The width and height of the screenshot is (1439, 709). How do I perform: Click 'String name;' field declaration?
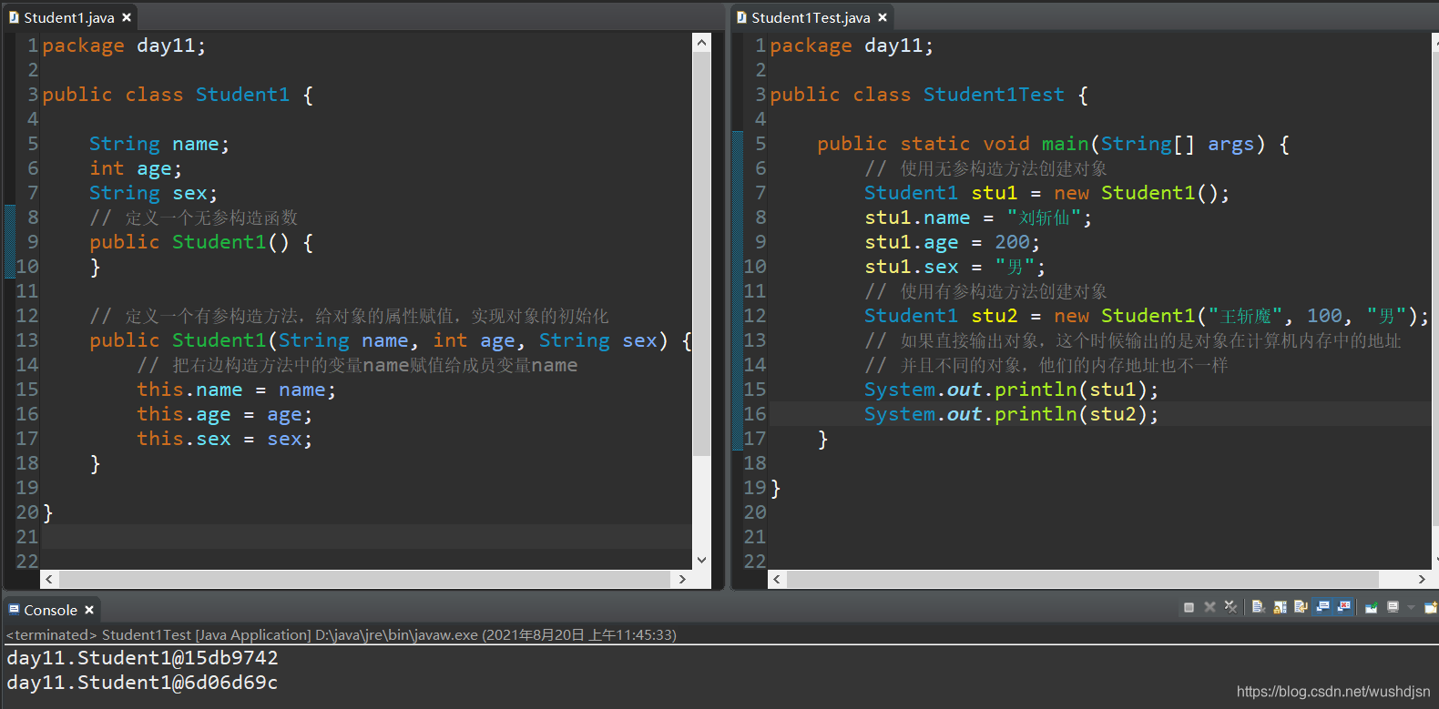tap(159, 144)
